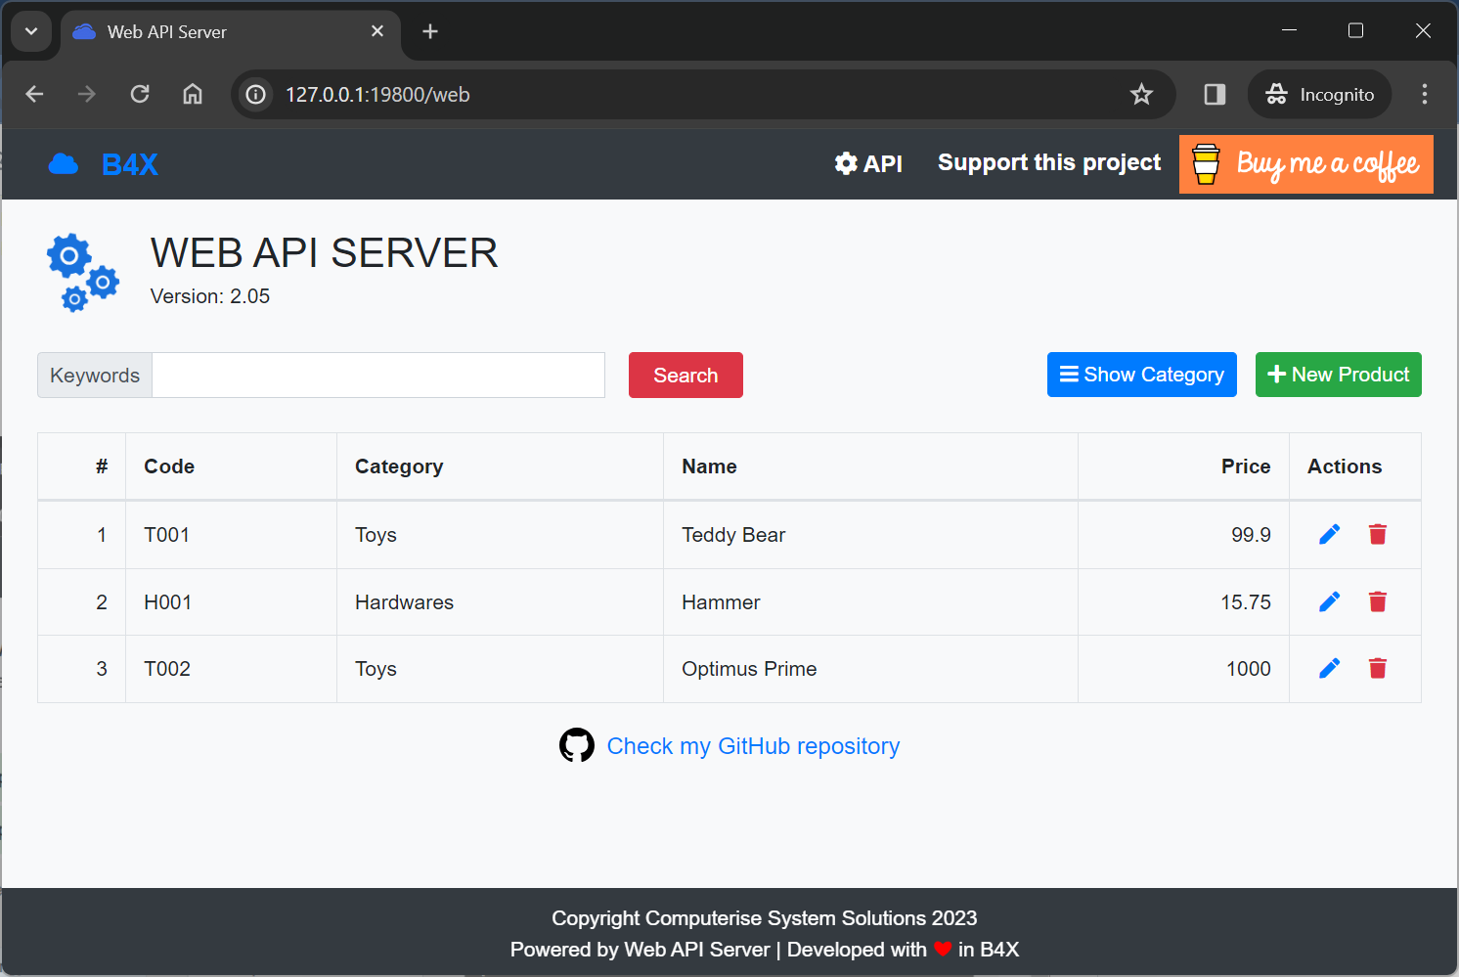
Task: Edit the Hammer product with pencil icon
Action: pyautogui.click(x=1329, y=601)
